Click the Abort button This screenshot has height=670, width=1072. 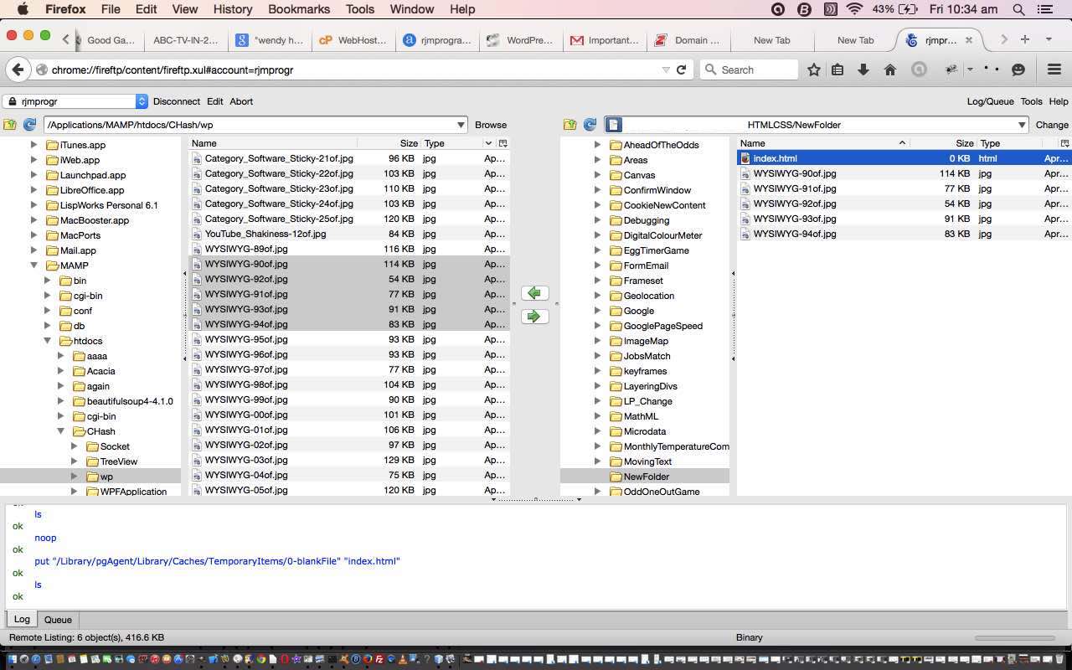pyautogui.click(x=241, y=101)
